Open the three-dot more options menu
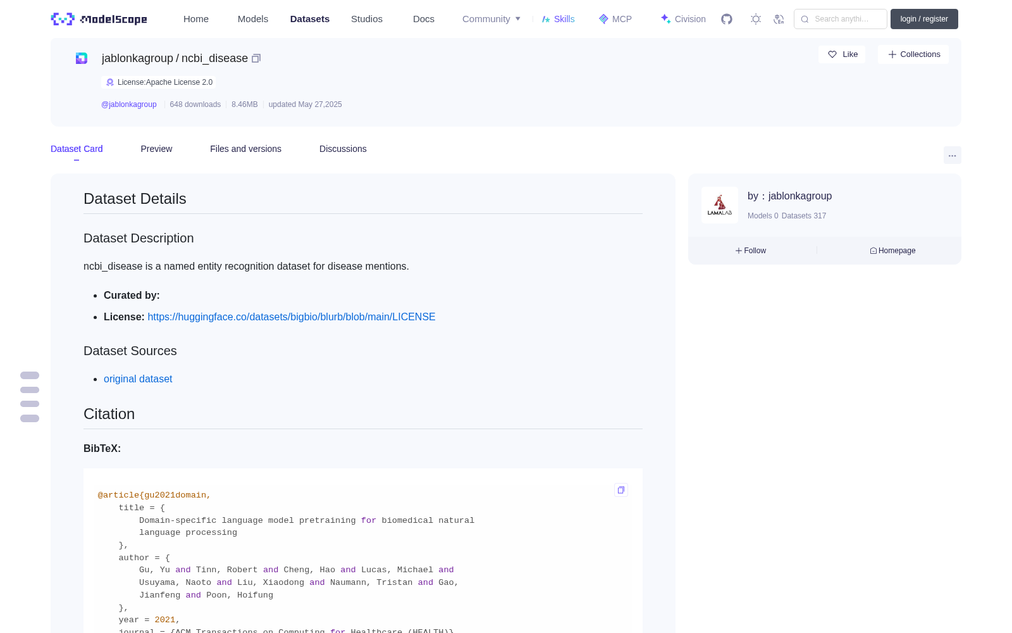The image size is (1012, 633). [952, 155]
